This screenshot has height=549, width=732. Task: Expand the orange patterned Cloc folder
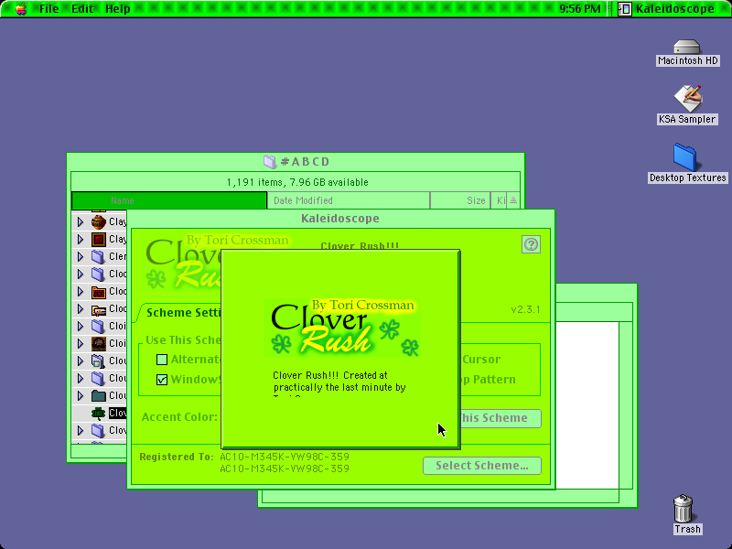pos(81,292)
